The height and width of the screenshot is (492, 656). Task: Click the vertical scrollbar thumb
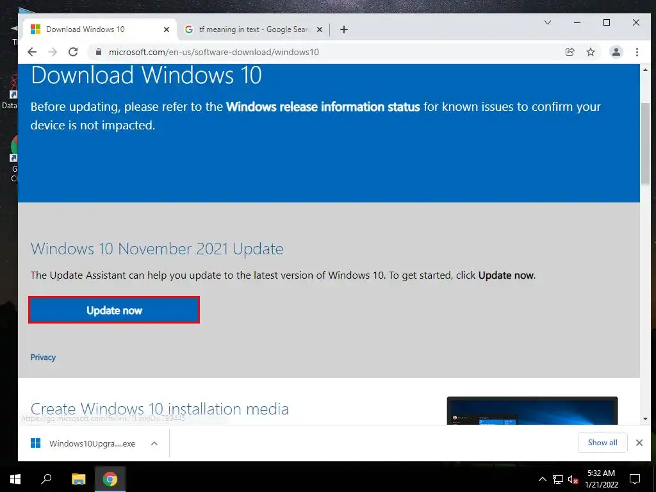point(645,143)
